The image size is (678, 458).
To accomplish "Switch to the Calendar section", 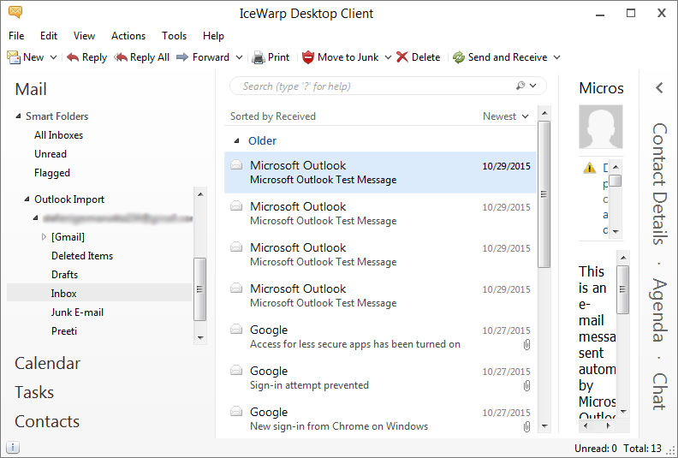I will 47,363.
